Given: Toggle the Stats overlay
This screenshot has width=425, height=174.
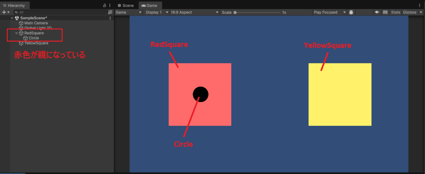Looking at the screenshot, I should (x=396, y=12).
